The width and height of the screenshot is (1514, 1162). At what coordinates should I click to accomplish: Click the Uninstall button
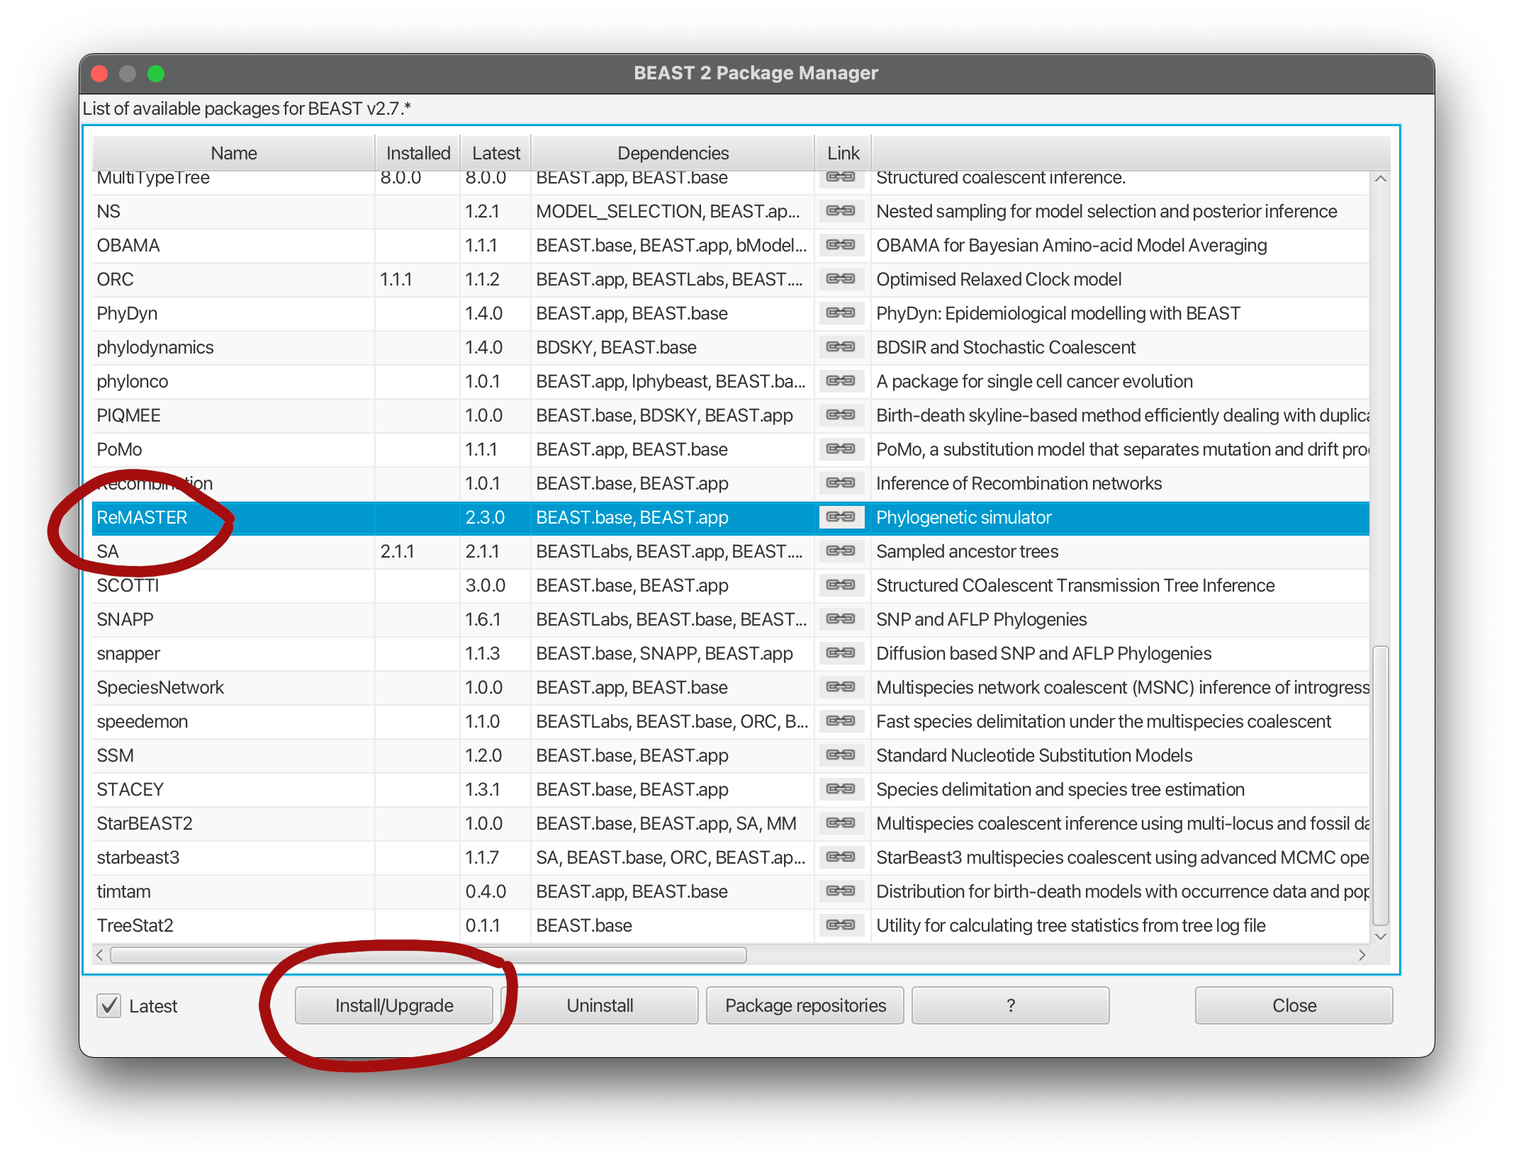point(600,1005)
